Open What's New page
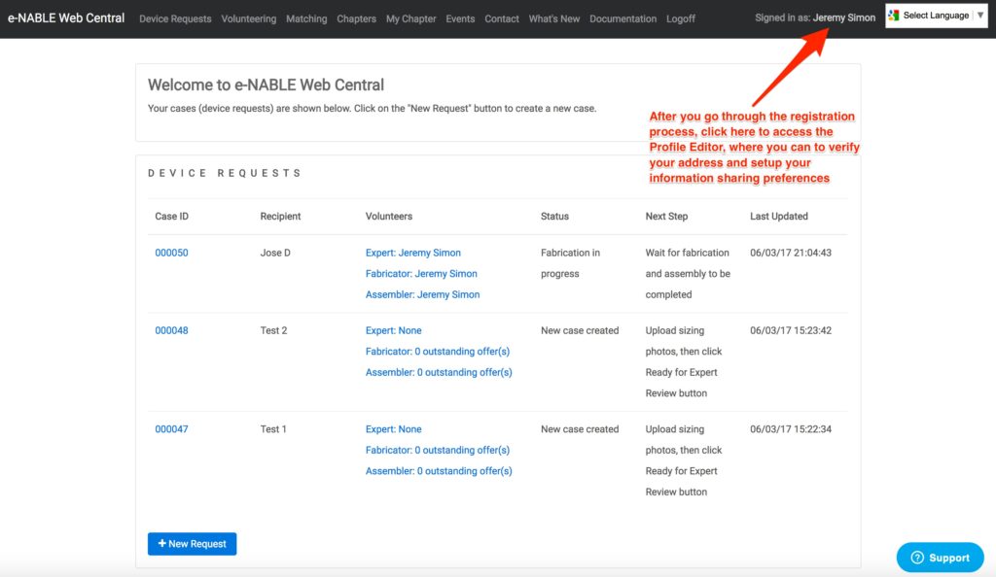 click(x=553, y=19)
